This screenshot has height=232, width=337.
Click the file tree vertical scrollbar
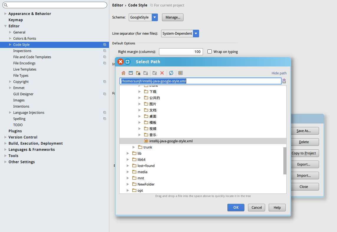pyautogui.click(x=285, y=161)
